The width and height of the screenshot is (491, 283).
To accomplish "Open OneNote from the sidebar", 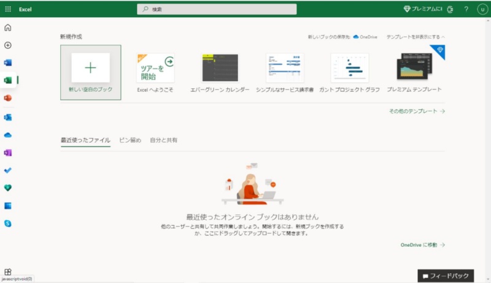I will (8, 153).
